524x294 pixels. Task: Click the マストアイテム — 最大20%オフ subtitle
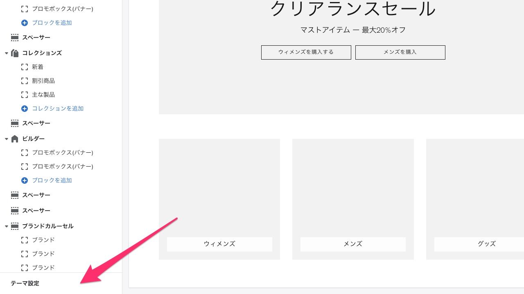(353, 30)
